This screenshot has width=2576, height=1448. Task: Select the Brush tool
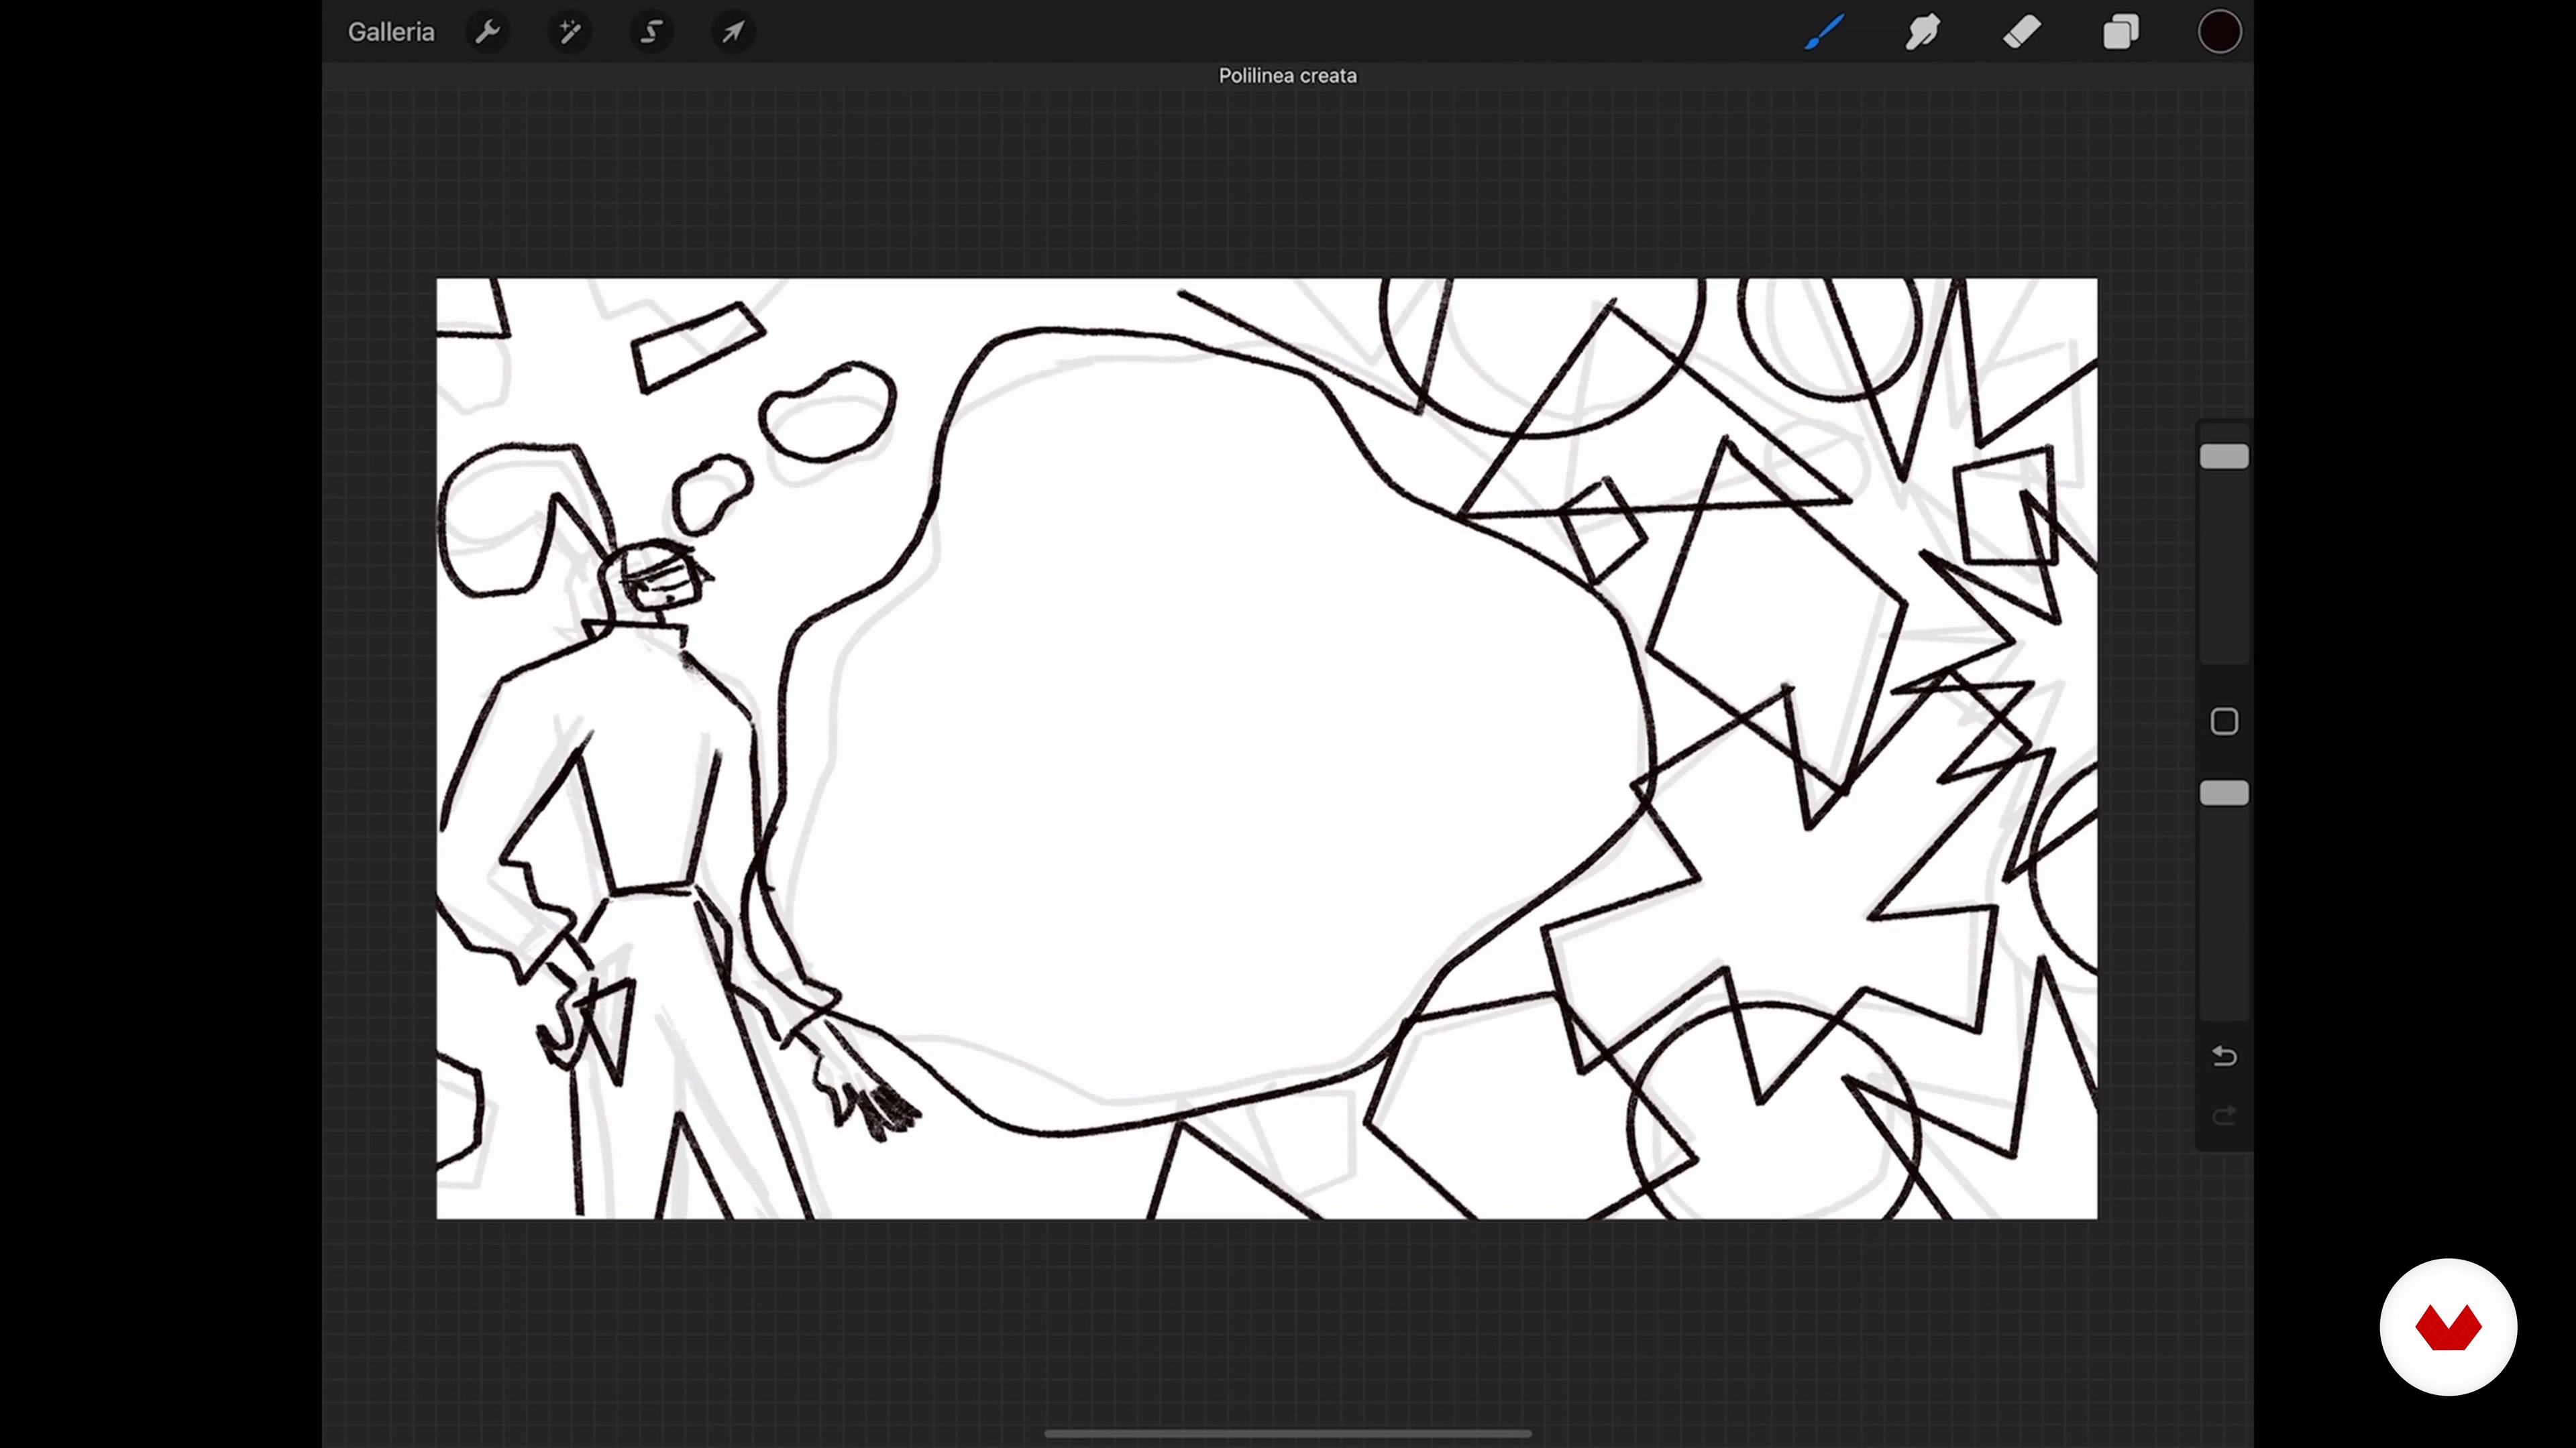[x=1824, y=32]
